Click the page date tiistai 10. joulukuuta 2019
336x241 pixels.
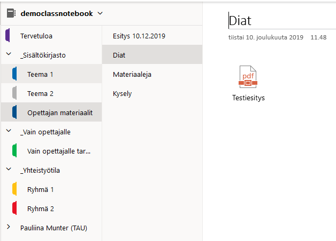click(x=265, y=37)
